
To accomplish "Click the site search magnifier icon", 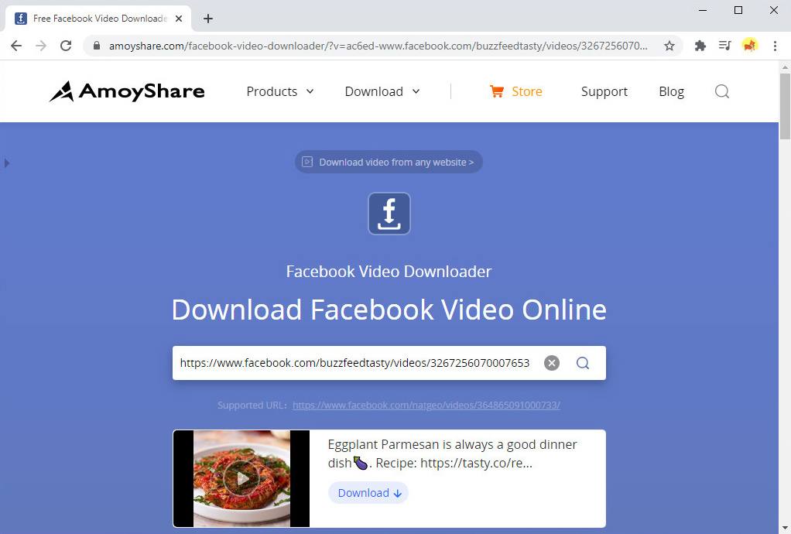I will [x=722, y=91].
